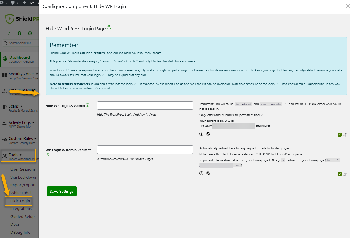The height and width of the screenshot is (238, 350).
Task: Click the Dashboard gauge icon
Action: coord(5,59)
